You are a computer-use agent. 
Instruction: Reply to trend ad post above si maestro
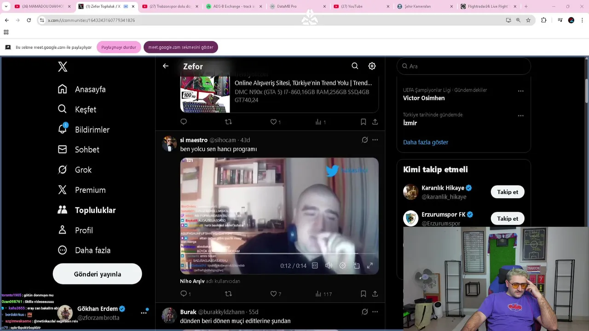184,122
